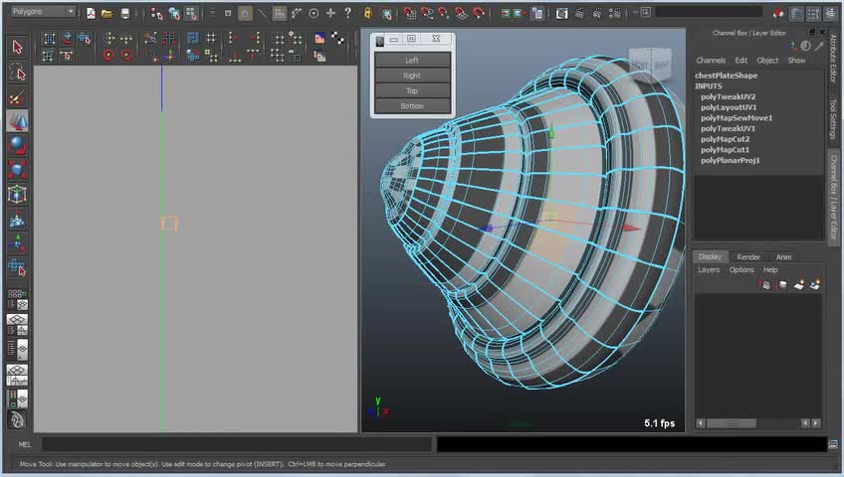This screenshot has width=844, height=477.
Task: Click the MEL command line input
Action: pyautogui.click(x=237, y=444)
